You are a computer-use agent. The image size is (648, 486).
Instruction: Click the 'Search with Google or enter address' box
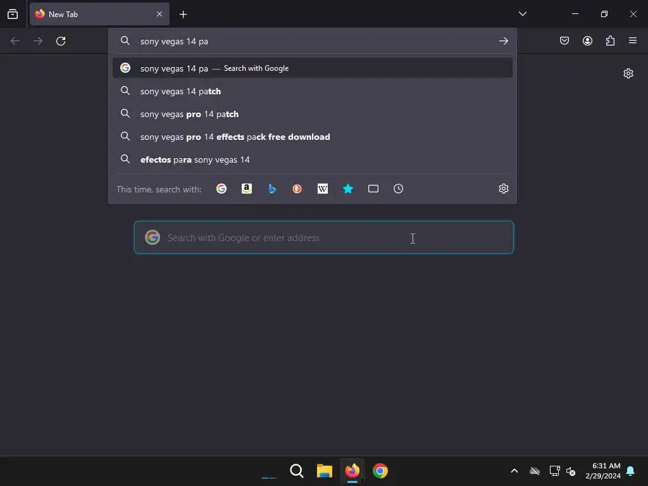point(324,237)
